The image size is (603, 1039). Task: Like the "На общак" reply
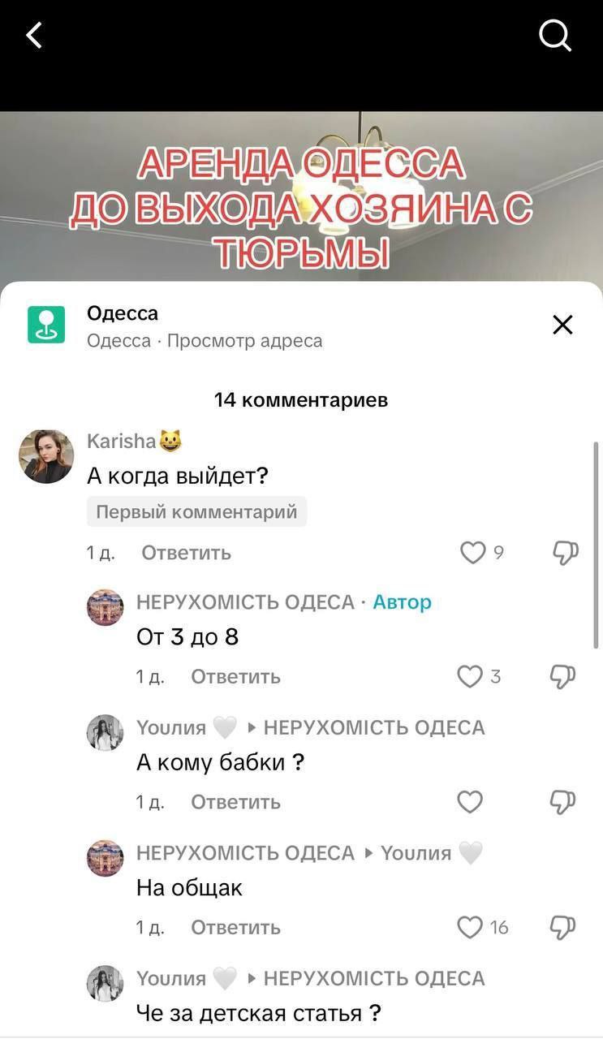[470, 927]
